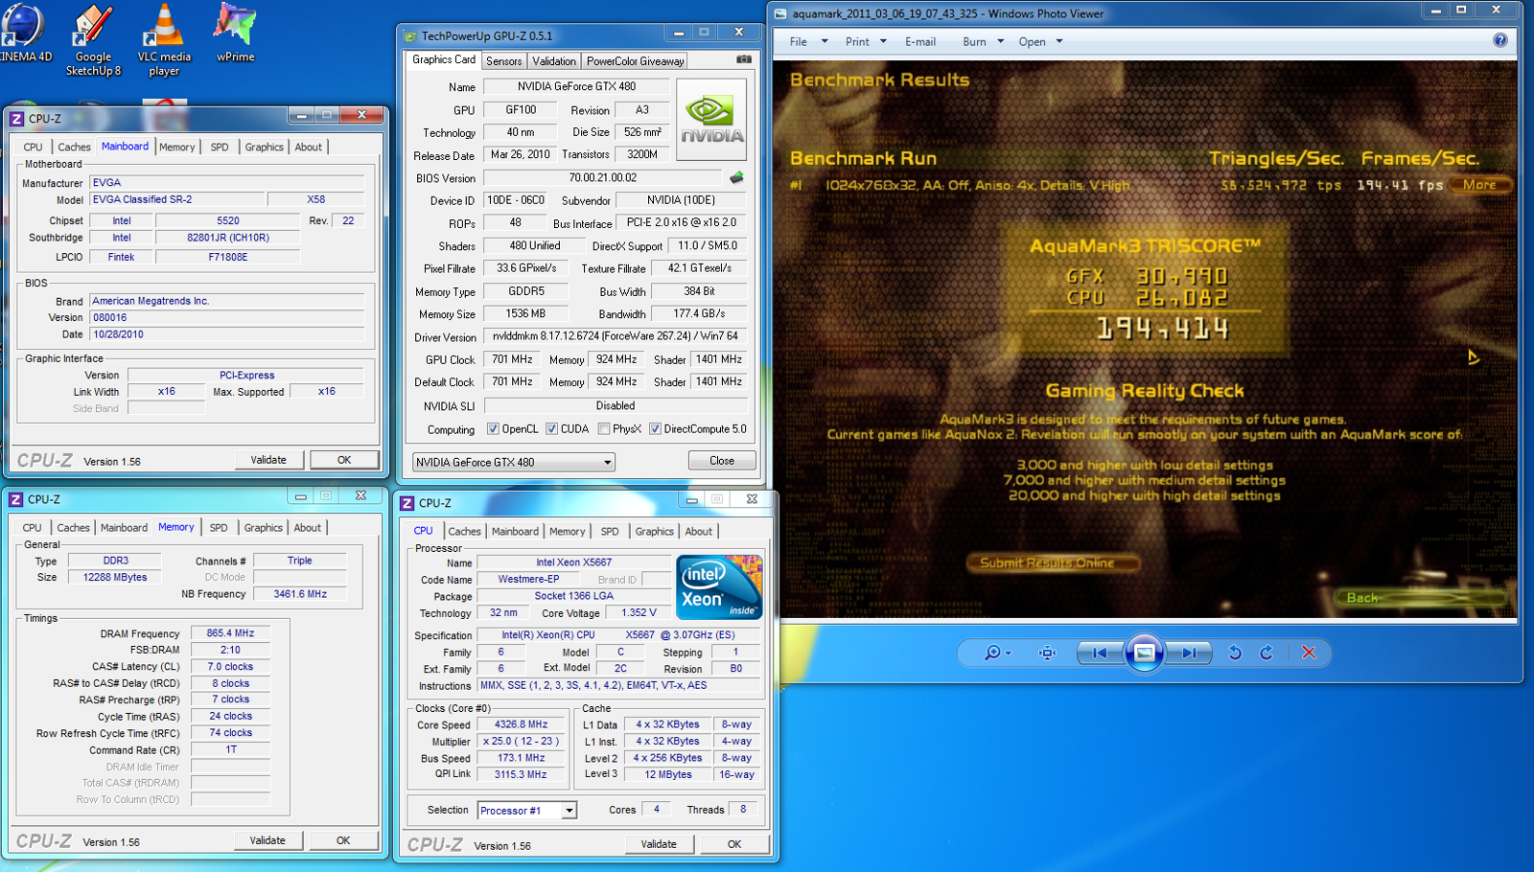This screenshot has height=872, width=1534.
Task: Go to the next photo
Action: click(x=1189, y=653)
